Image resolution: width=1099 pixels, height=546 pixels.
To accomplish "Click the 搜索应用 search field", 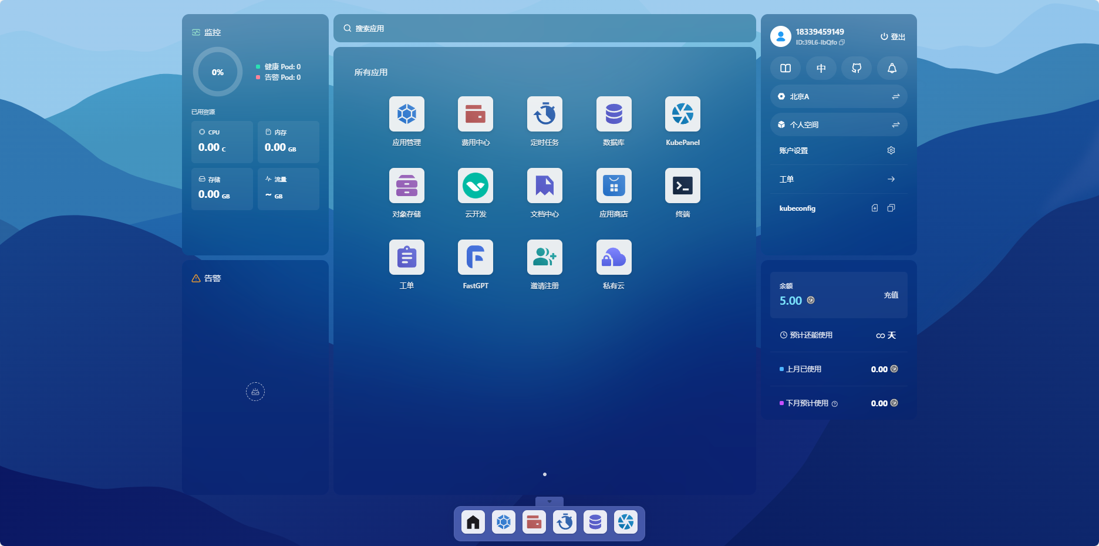I will [545, 28].
